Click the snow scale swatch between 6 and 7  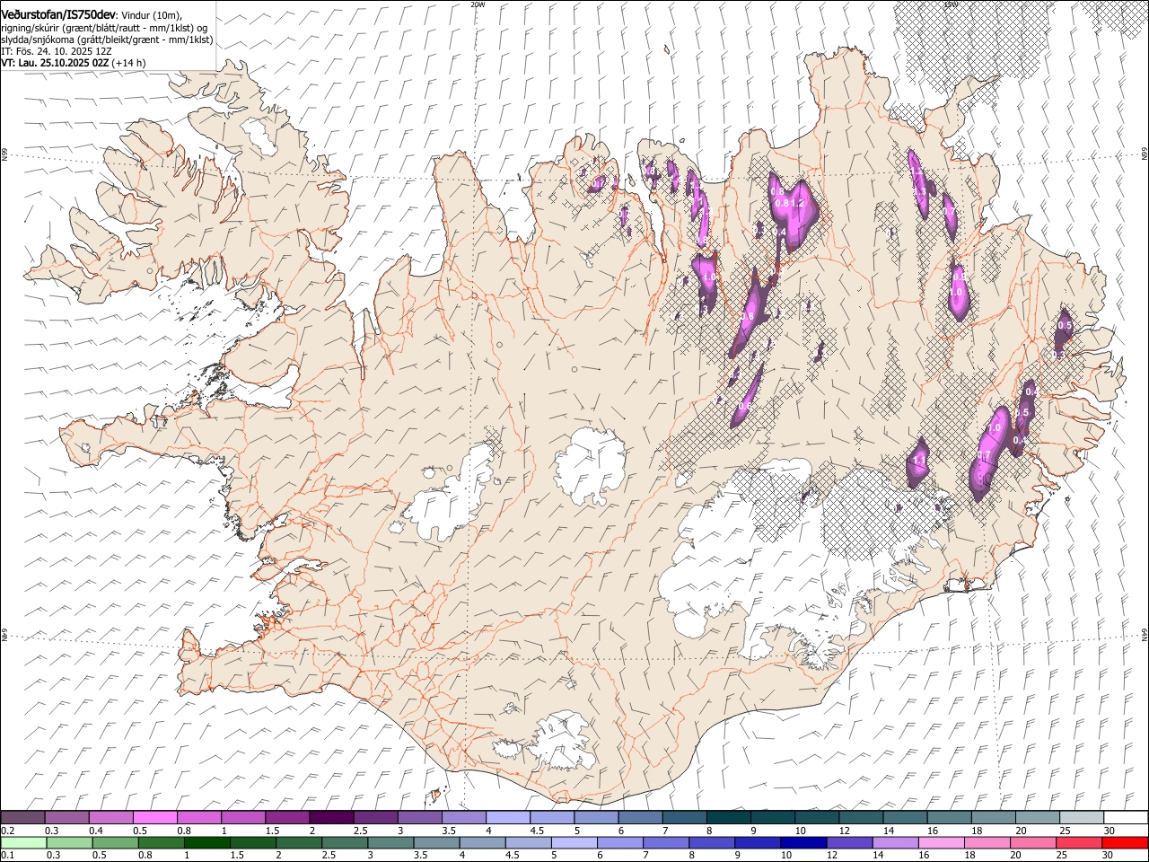(x=639, y=817)
